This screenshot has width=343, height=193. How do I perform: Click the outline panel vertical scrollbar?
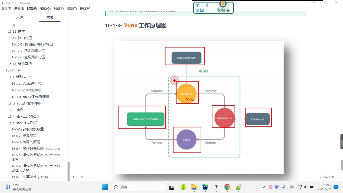69,171
